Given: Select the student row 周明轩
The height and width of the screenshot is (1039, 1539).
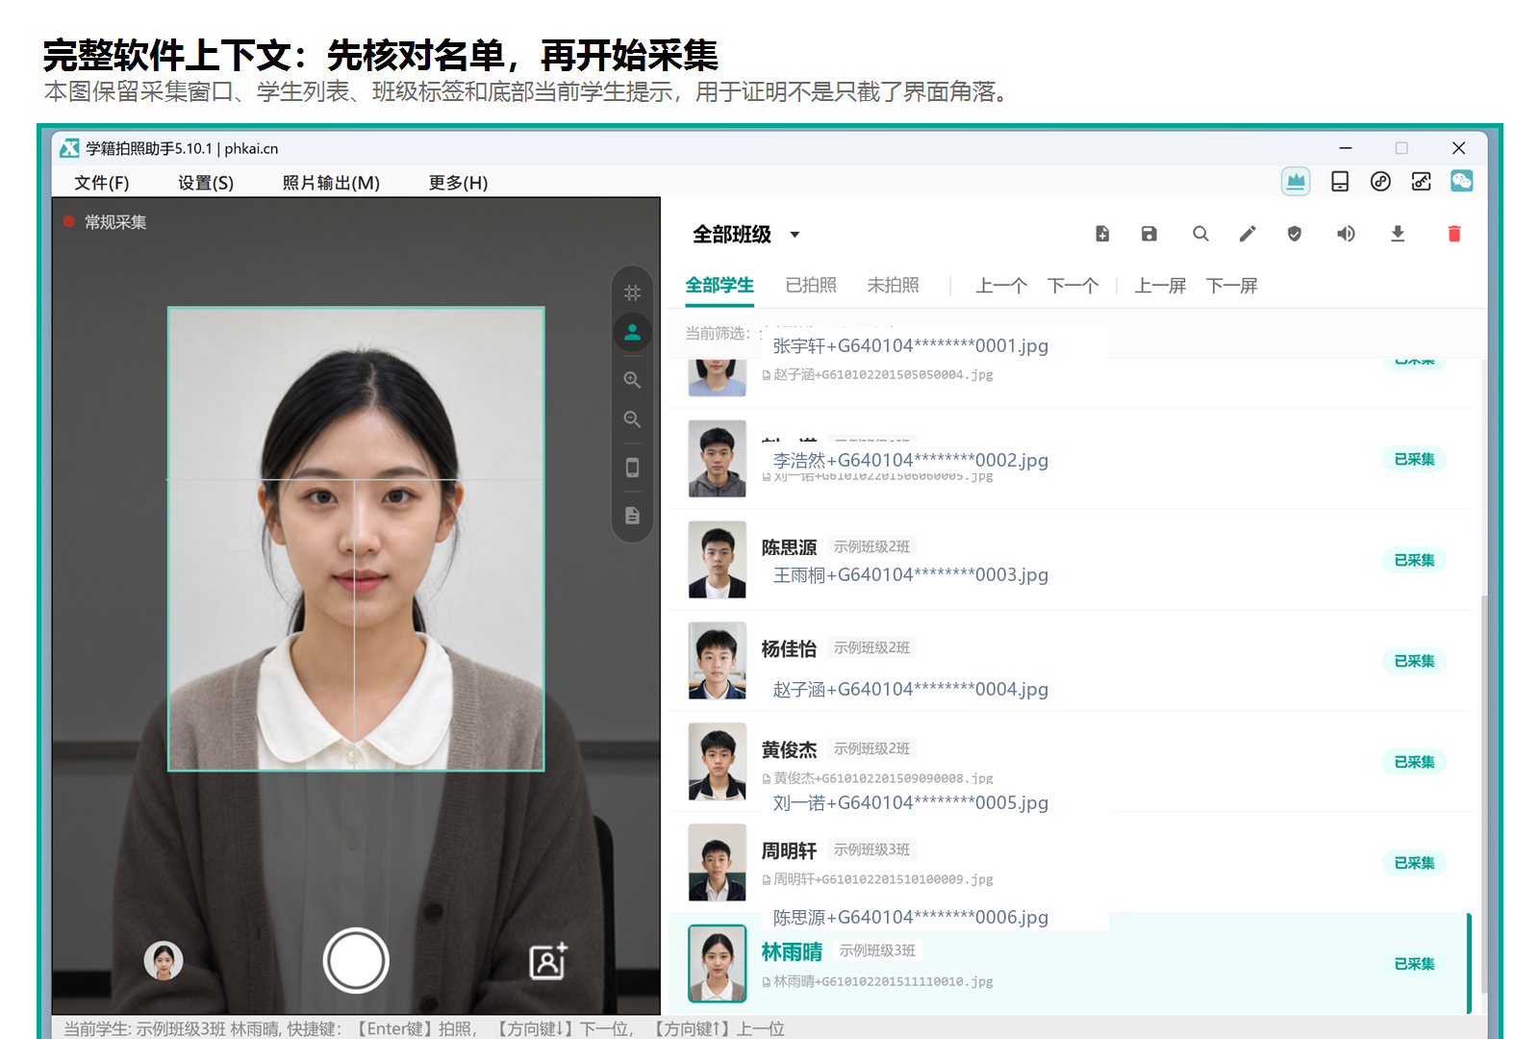Looking at the screenshot, I should (x=1070, y=863).
